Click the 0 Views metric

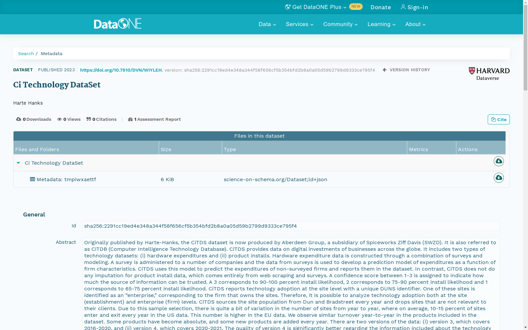(x=69, y=119)
